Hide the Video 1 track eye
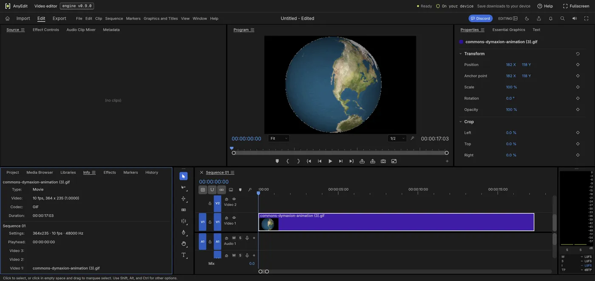The image size is (595, 281). pos(234,218)
